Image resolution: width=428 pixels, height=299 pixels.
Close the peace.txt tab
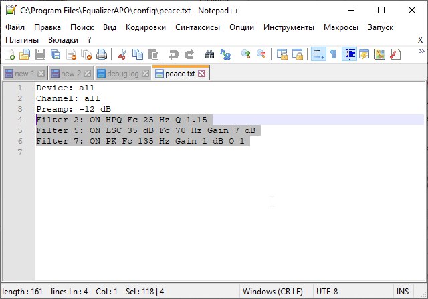(202, 74)
